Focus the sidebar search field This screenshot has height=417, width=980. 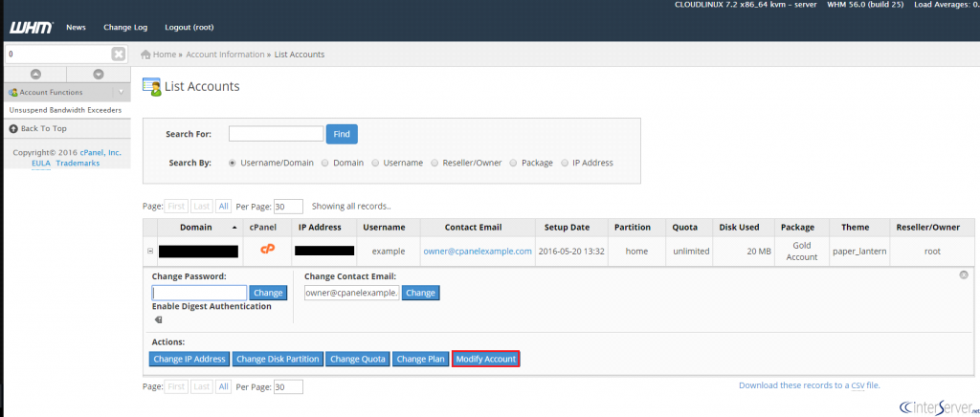point(58,55)
